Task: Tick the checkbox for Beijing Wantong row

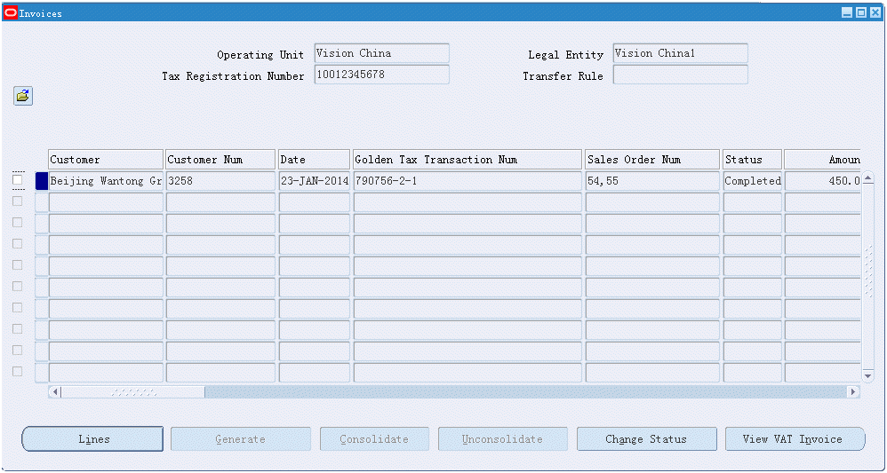Action: point(18,180)
